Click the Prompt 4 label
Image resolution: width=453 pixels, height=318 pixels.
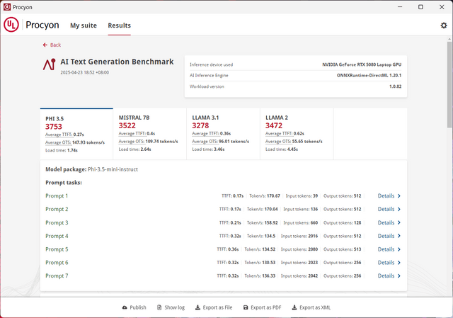point(57,236)
